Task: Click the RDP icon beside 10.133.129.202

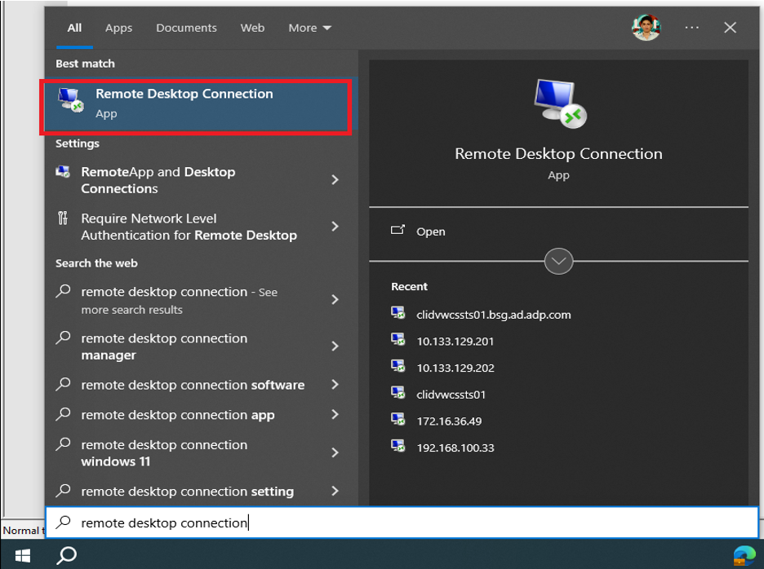Action: pos(398,365)
